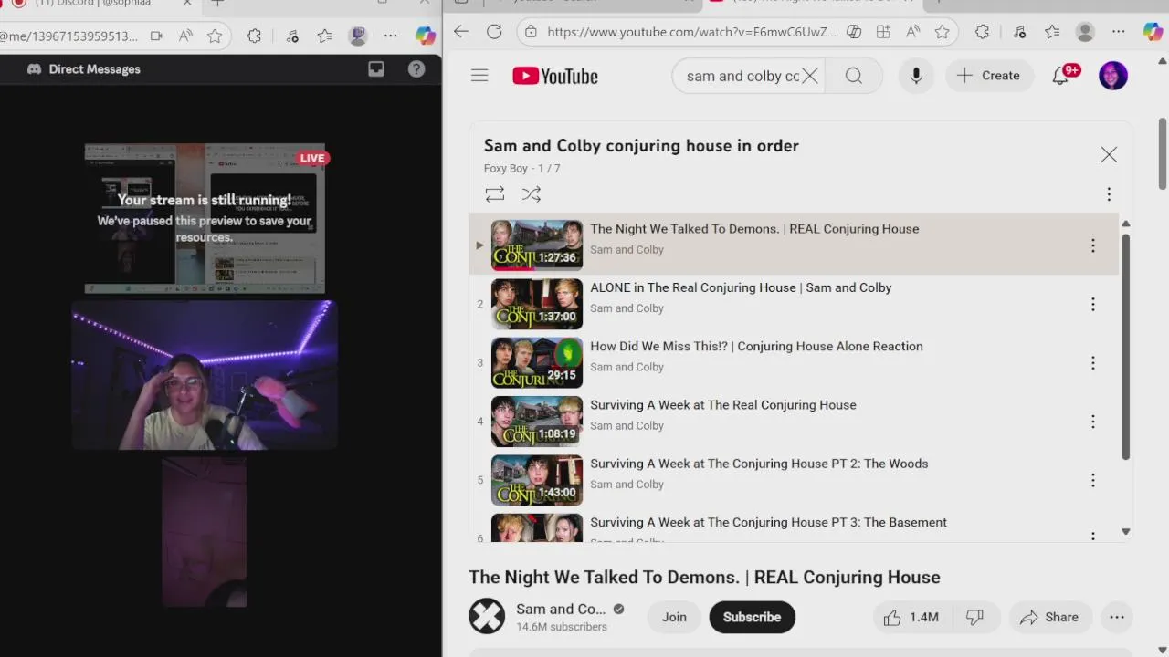Open extensions in the YouTube window

(x=982, y=32)
